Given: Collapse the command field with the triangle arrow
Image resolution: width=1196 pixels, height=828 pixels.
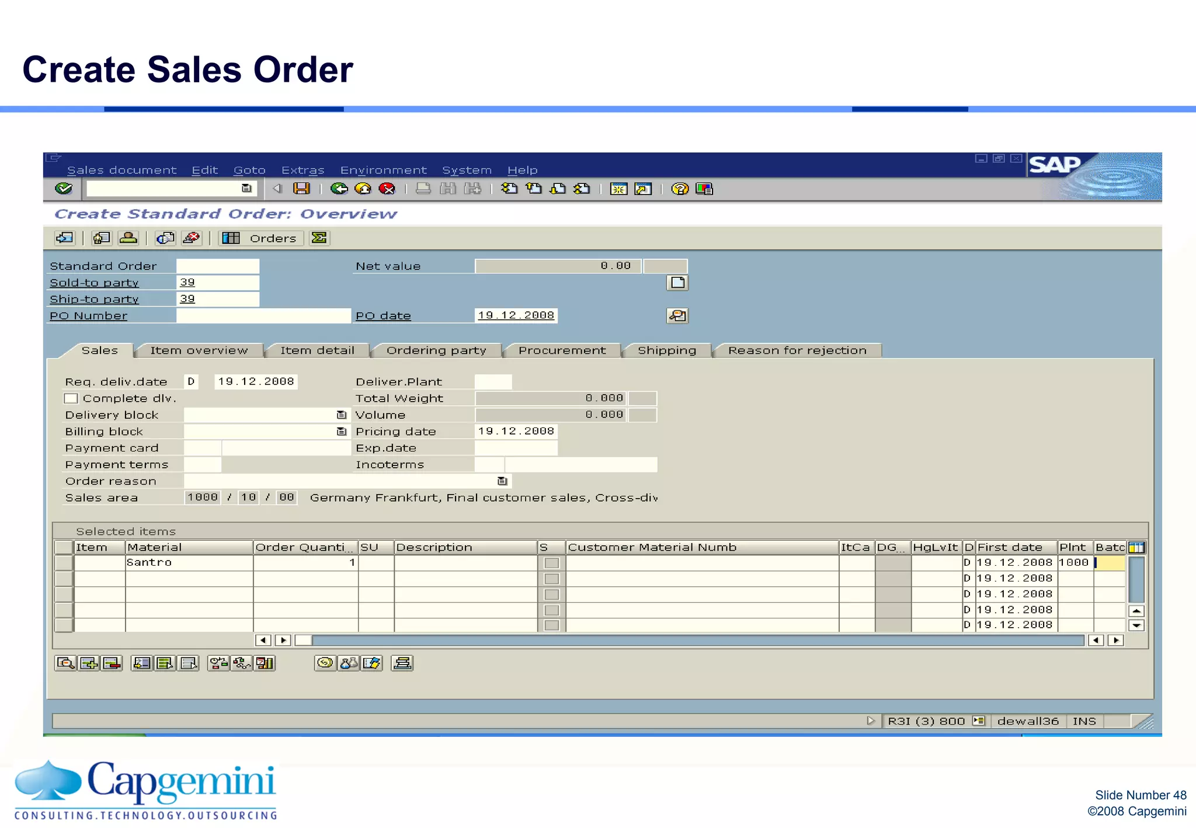Looking at the screenshot, I should 277,189.
